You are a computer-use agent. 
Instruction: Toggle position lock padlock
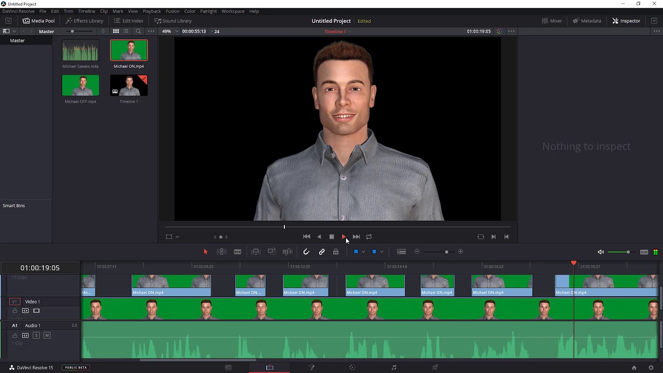[336, 252]
